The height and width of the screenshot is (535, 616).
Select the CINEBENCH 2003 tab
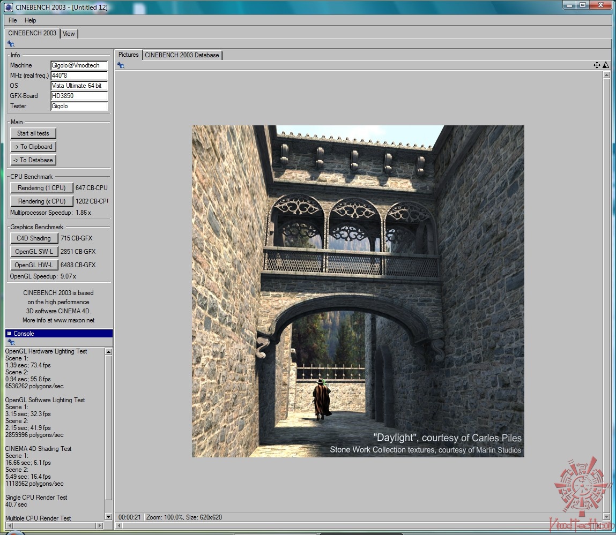click(32, 33)
